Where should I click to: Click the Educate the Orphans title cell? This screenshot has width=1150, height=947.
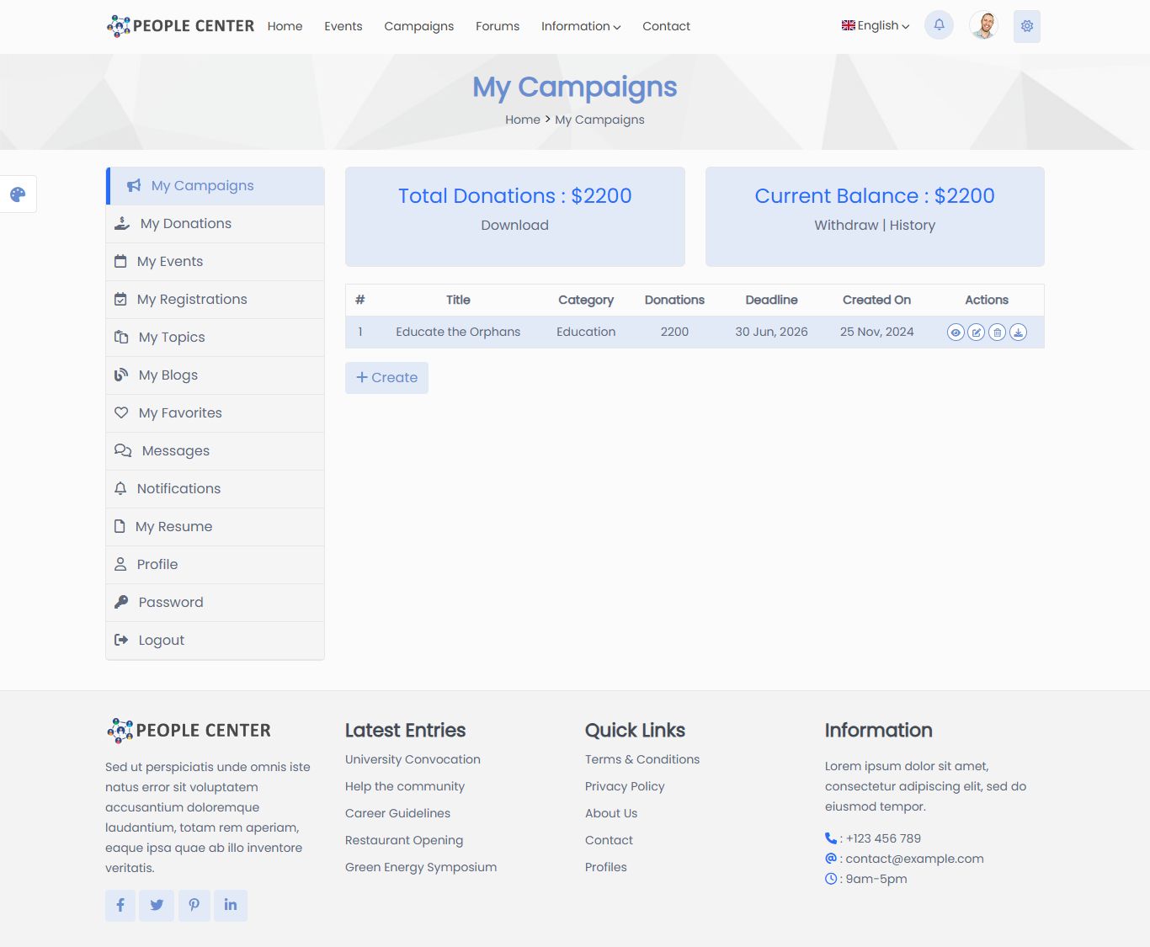[x=458, y=332]
